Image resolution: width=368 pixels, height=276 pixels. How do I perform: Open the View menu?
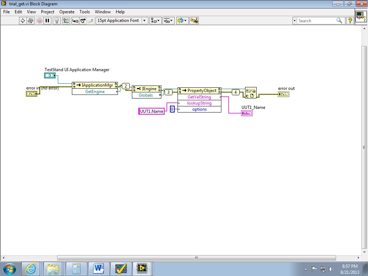click(x=31, y=12)
